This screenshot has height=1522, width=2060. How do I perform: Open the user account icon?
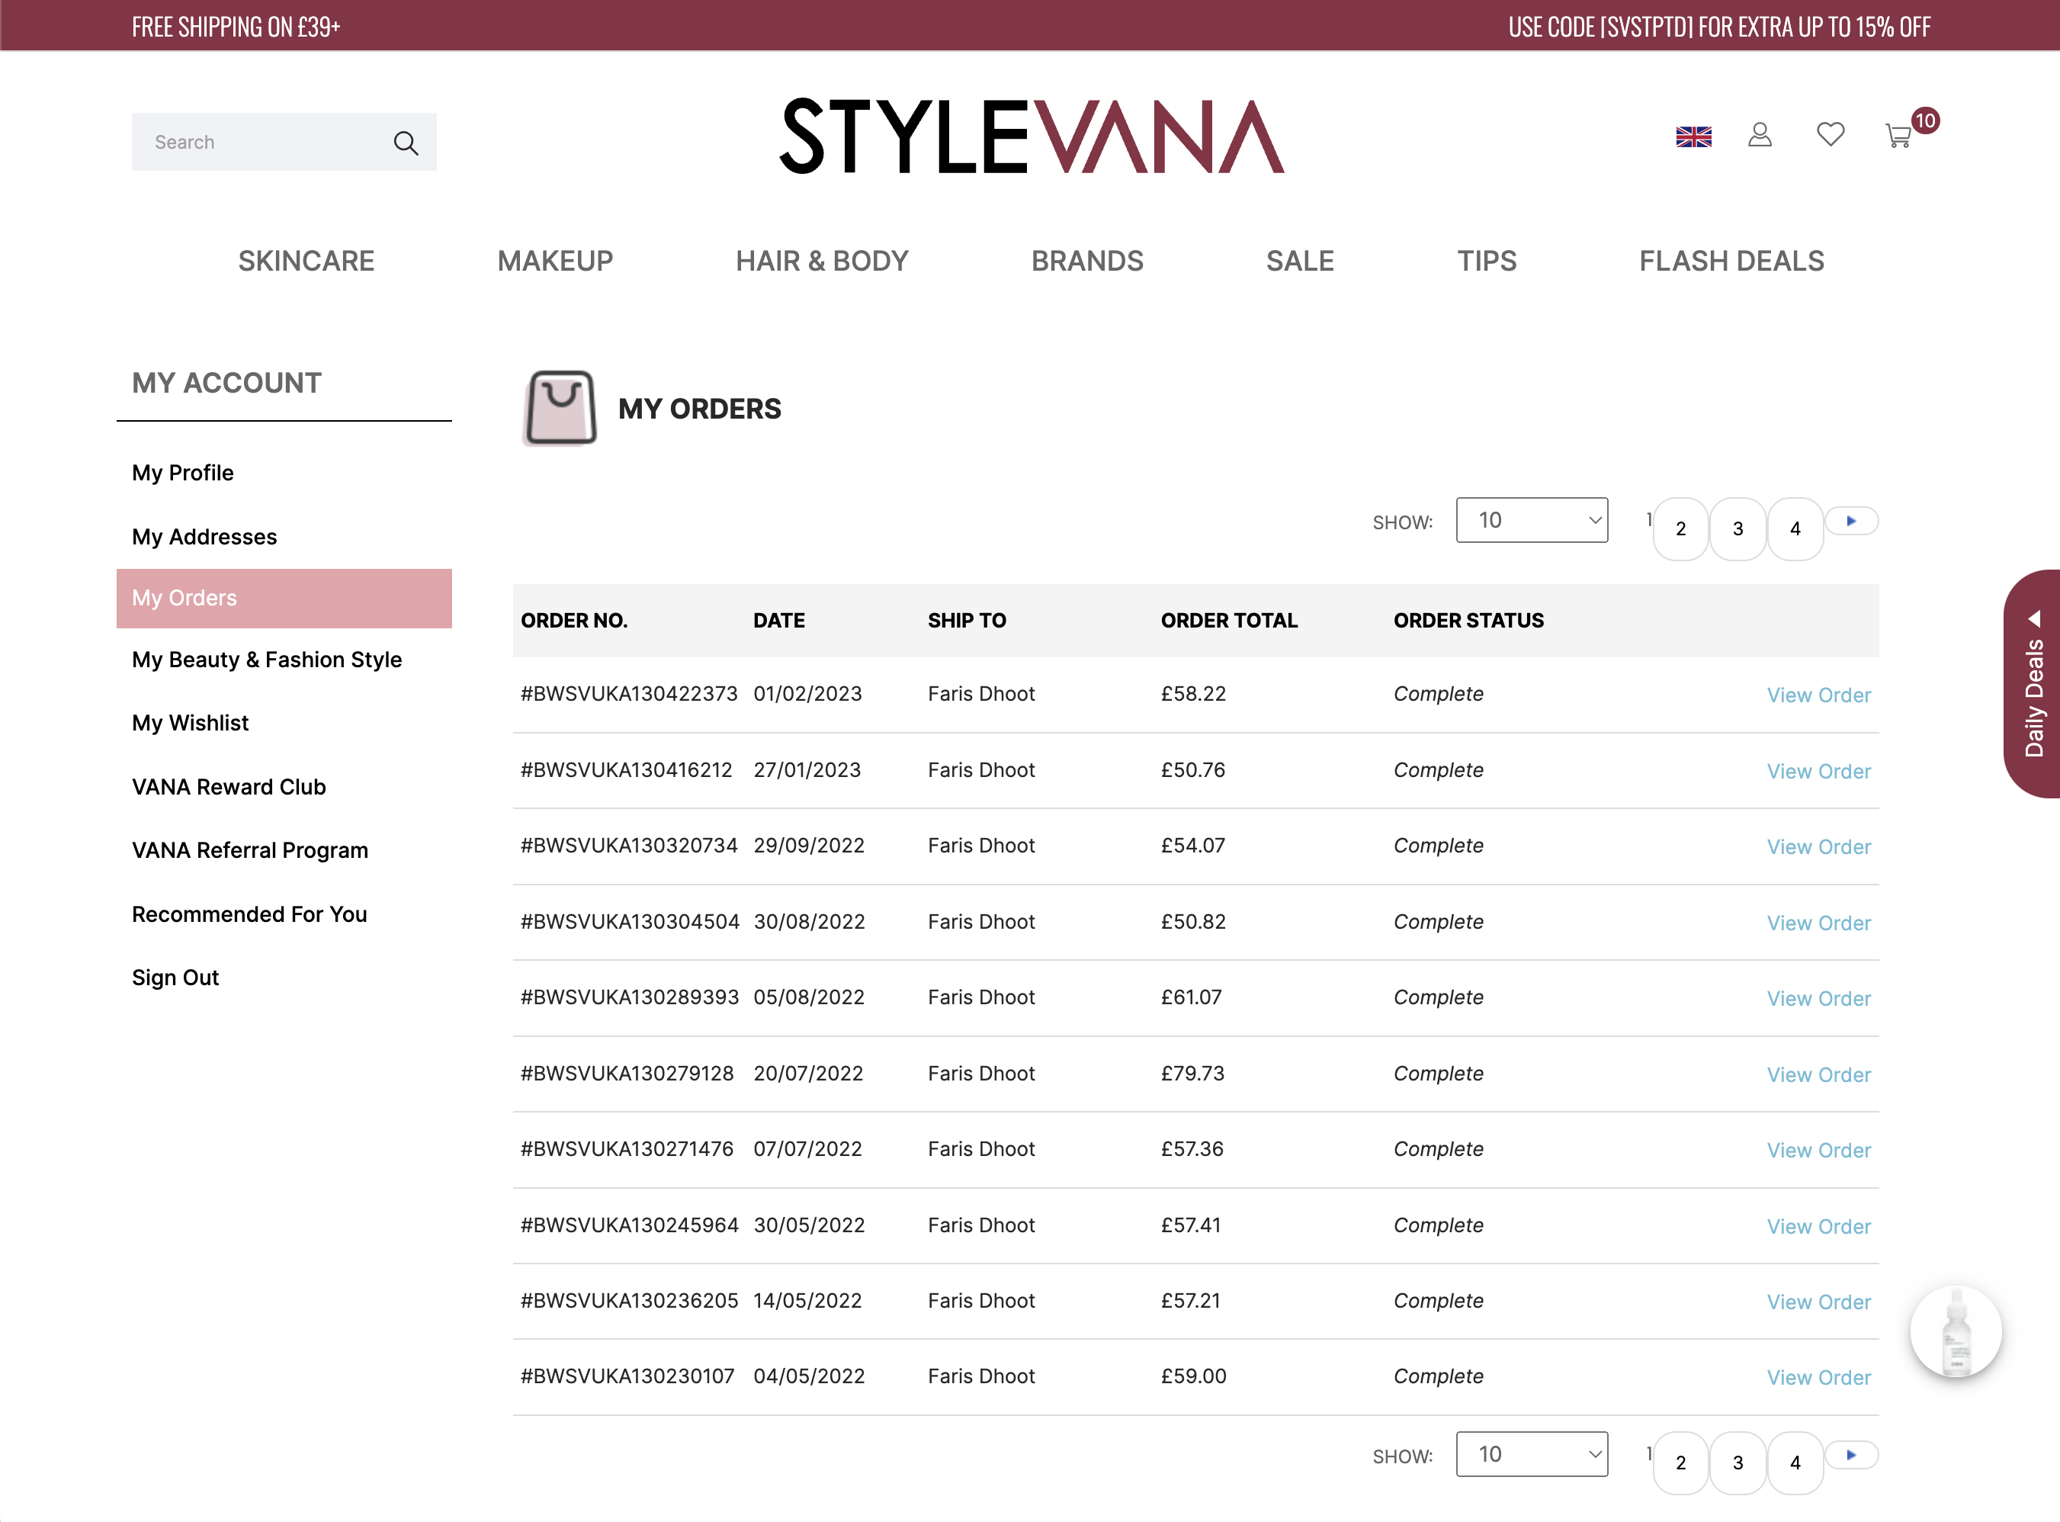click(x=1760, y=136)
